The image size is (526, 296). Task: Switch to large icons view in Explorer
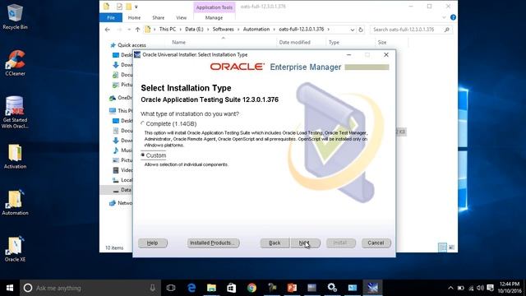pyautogui.click(x=451, y=247)
